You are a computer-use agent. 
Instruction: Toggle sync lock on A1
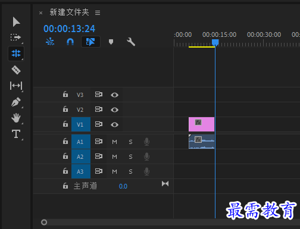(x=99, y=142)
